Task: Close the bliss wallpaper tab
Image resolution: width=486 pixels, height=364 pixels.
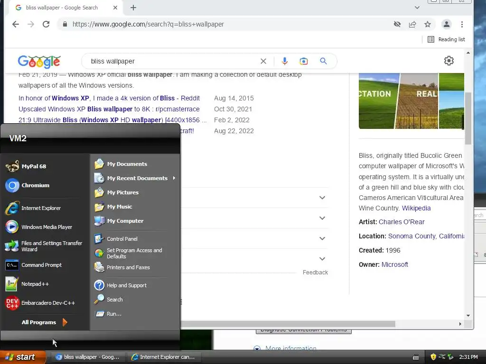Action: point(115,8)
